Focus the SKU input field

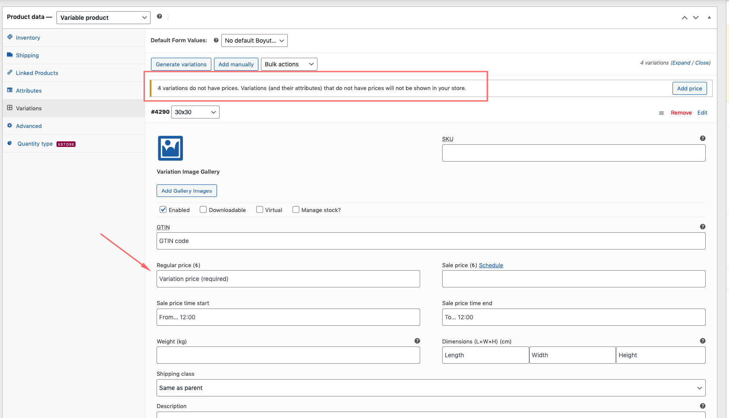(x=574, y=153)
